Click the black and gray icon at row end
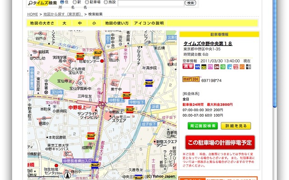 pos(248,67)
